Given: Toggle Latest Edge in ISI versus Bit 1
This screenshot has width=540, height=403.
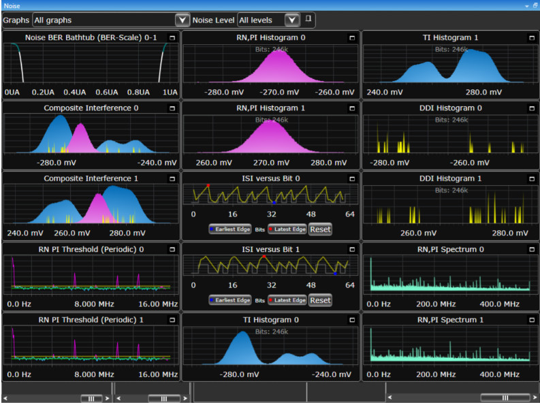Looking at the screenshot, I should pyautogui.click(x=287, y=300).
